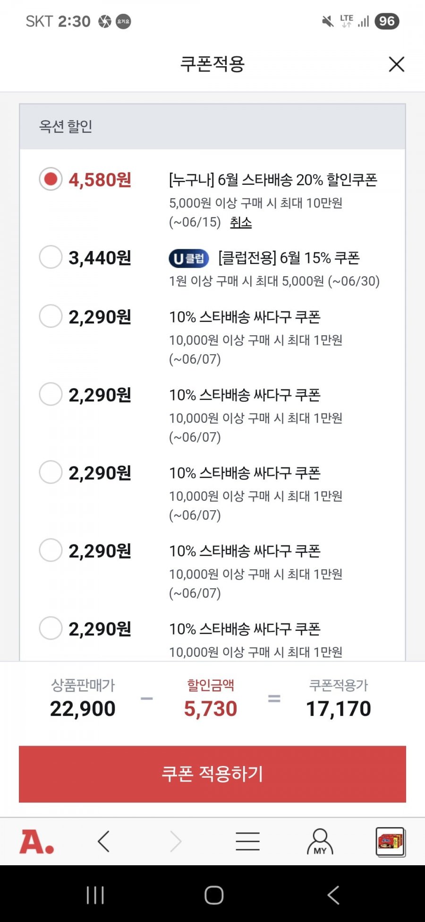Tap the greyed forward arrow in toolbar
The height and width of the screenshot is (922, 425).
pos(176,842)
